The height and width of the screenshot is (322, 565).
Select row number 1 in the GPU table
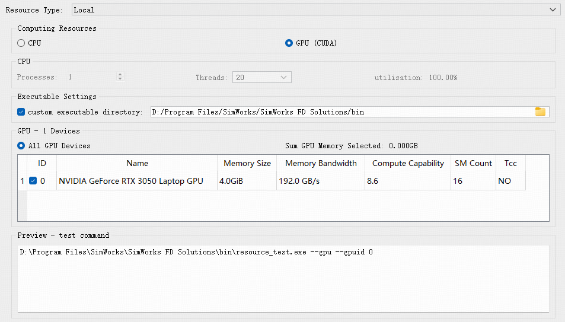(x=23, y=181)
